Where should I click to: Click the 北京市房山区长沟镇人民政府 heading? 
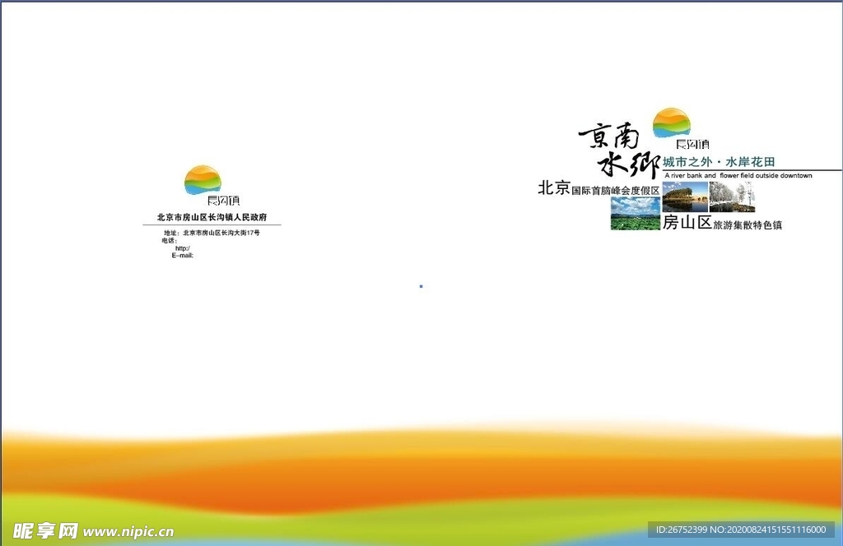(213, 217)
